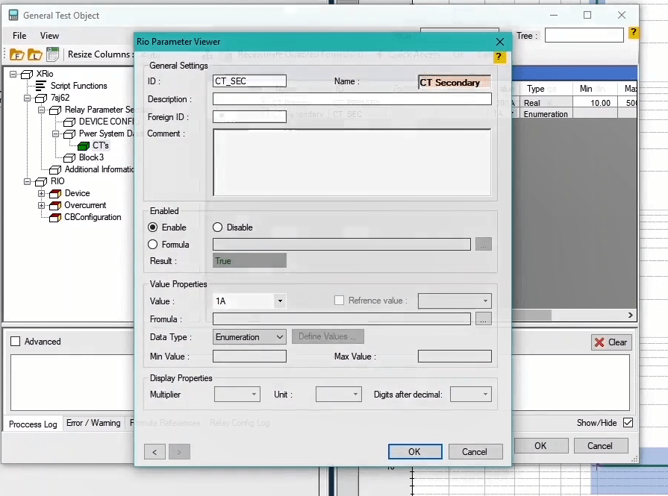Click the previous parameter arrow button
Image resolution: width=668 pixels, height=496 pixels.
coord(154,451)
